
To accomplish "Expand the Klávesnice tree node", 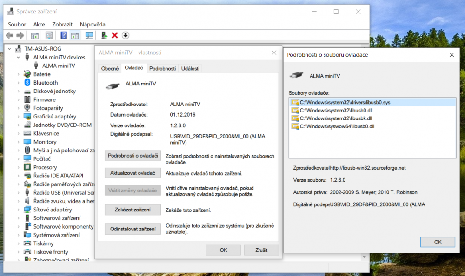I will [x=18, y=133].
